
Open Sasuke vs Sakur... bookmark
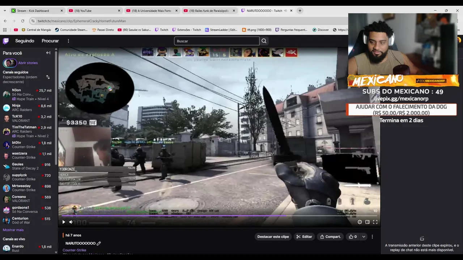pyautogui.click(x=134, y=30)
